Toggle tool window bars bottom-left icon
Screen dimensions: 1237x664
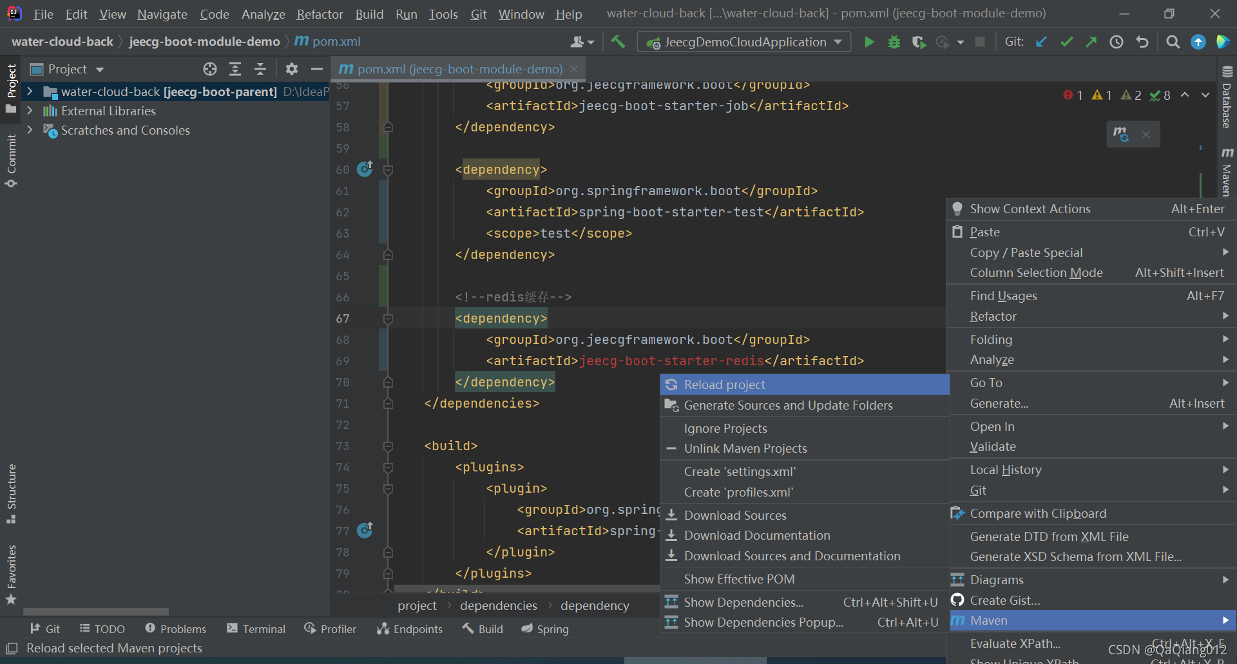point(11,648)
